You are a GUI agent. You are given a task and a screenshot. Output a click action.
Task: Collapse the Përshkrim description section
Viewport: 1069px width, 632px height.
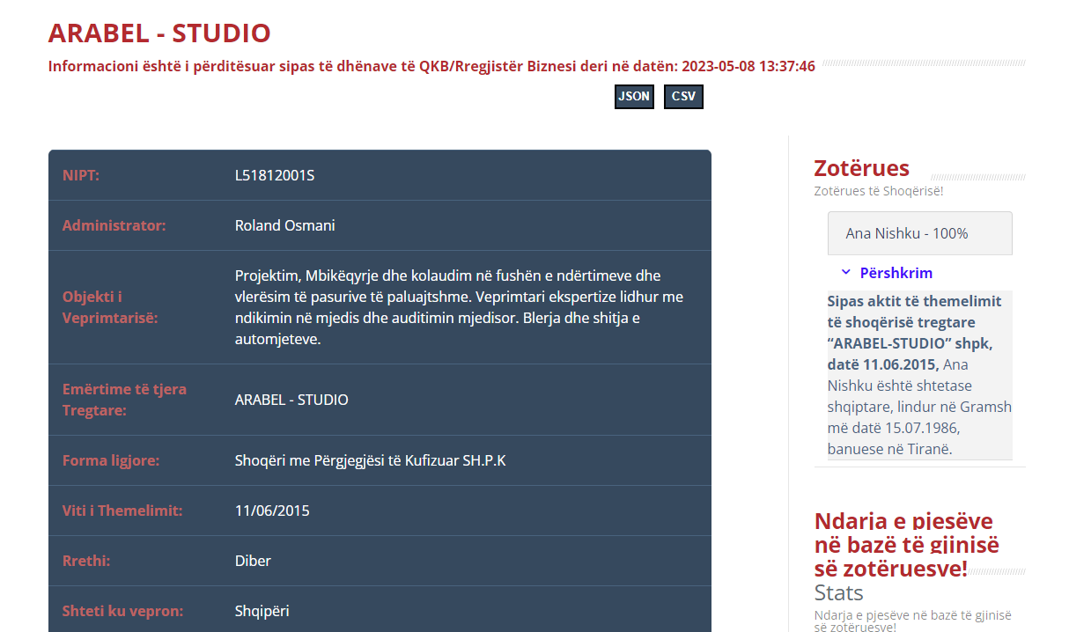(896, 273)
